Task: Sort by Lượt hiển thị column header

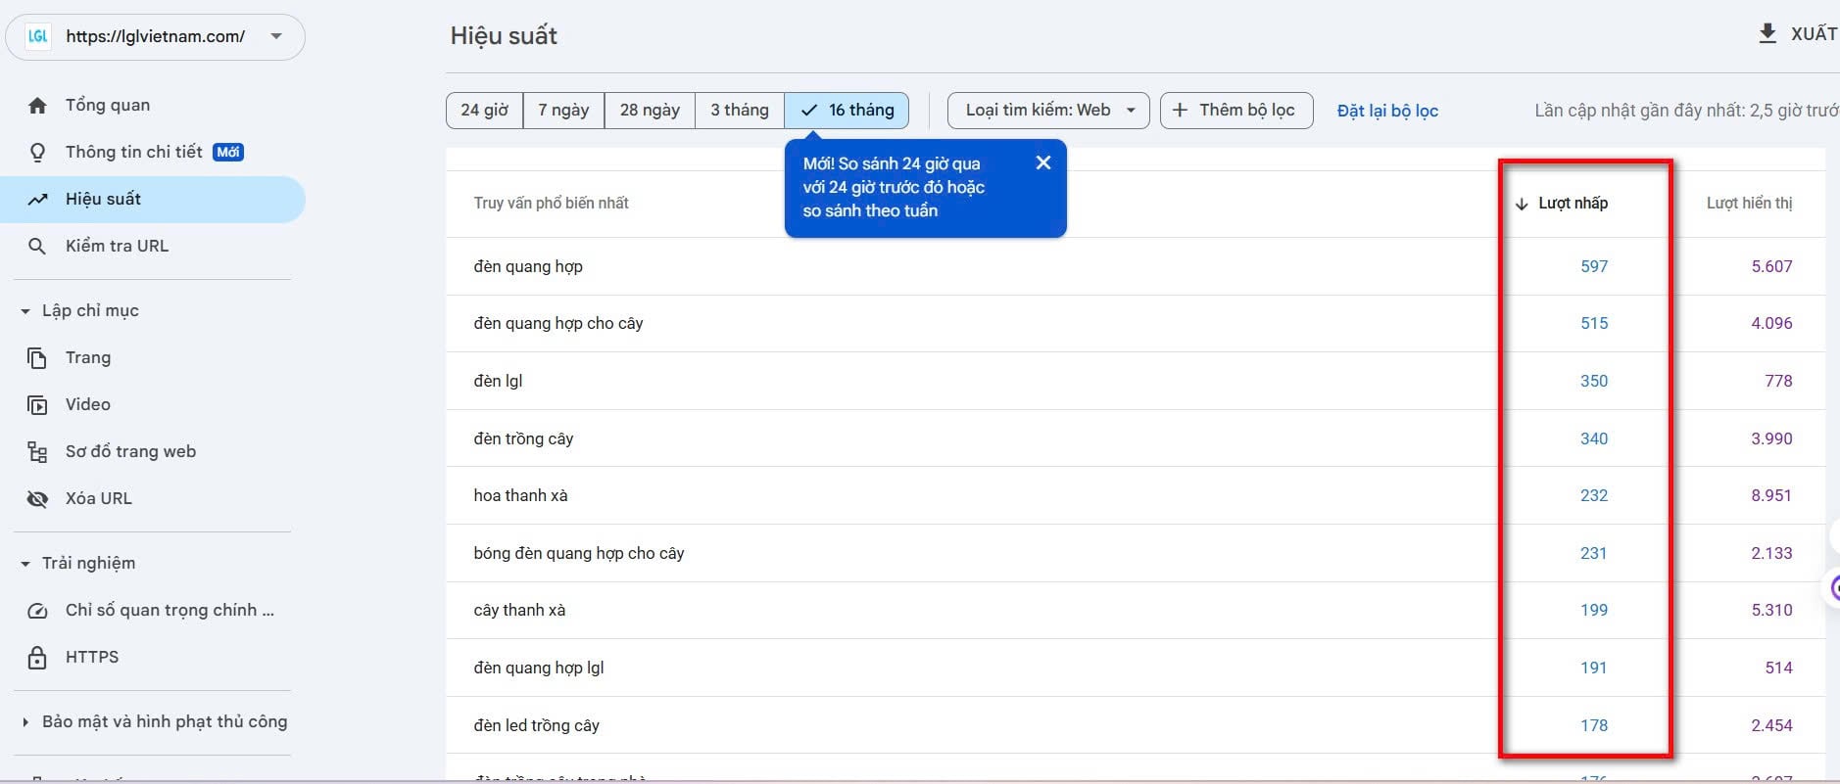Action: [x=1749, y=203]
